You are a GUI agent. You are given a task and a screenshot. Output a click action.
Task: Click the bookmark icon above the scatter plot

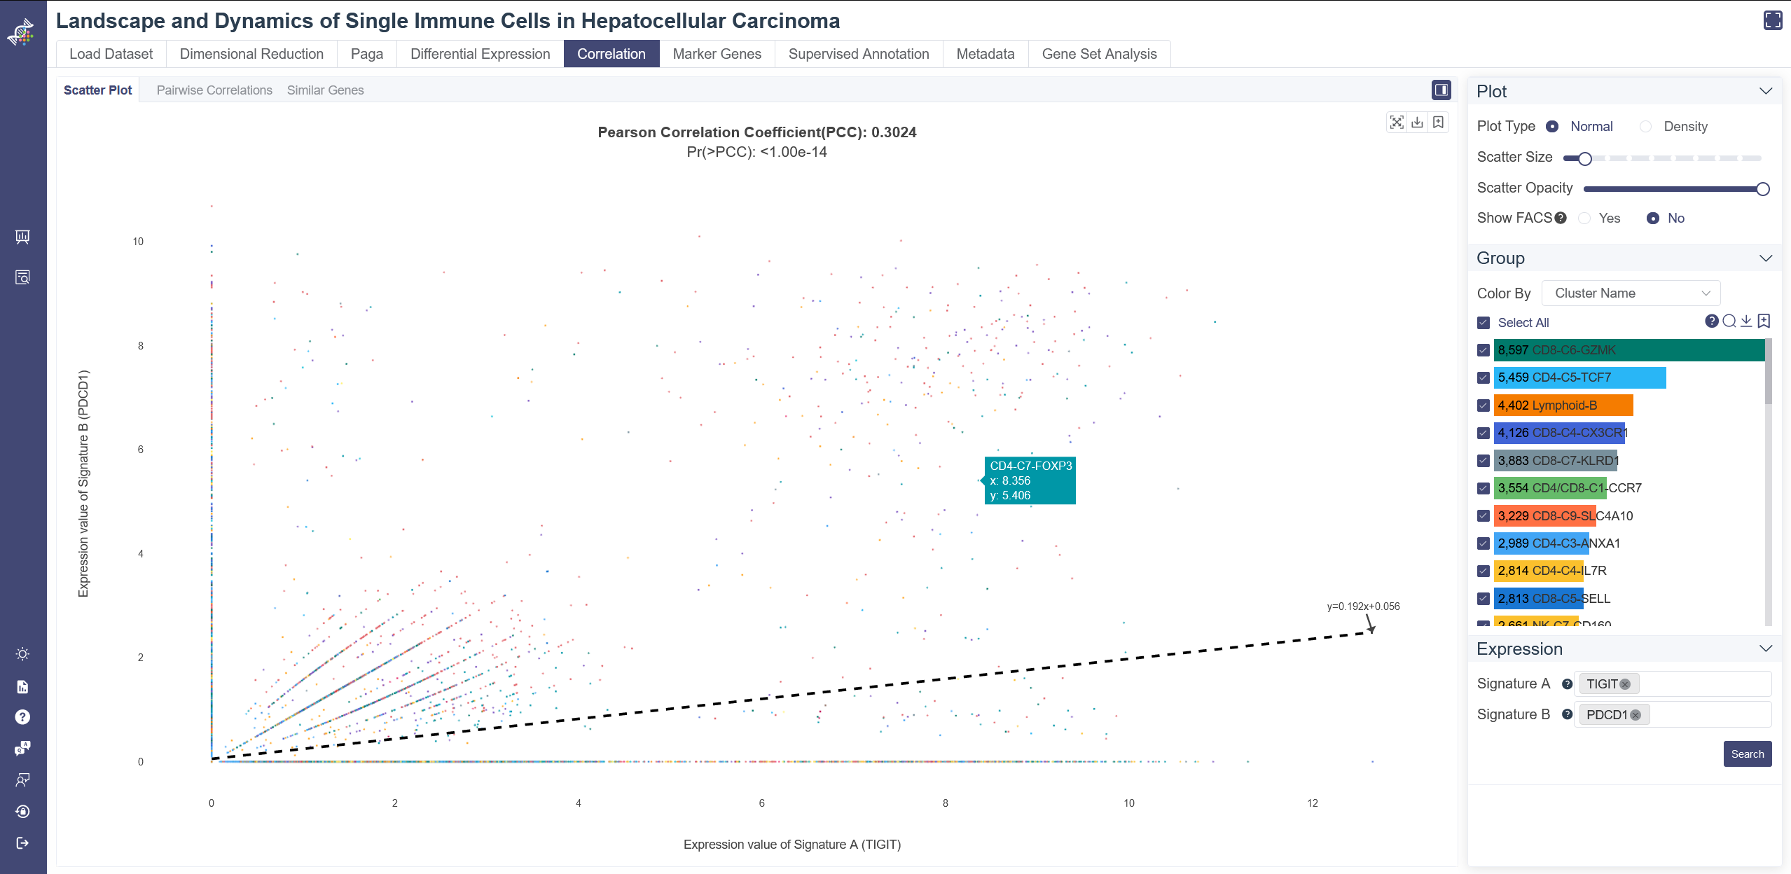tap(1438, 123)
